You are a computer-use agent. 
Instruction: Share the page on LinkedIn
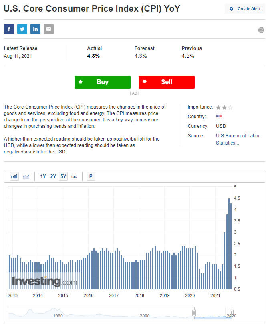[35, 29]
